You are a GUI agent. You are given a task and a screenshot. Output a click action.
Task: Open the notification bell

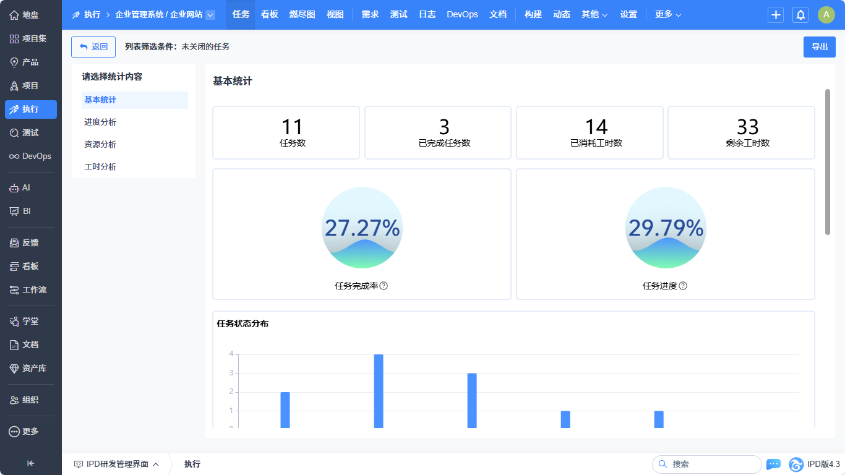800,15
